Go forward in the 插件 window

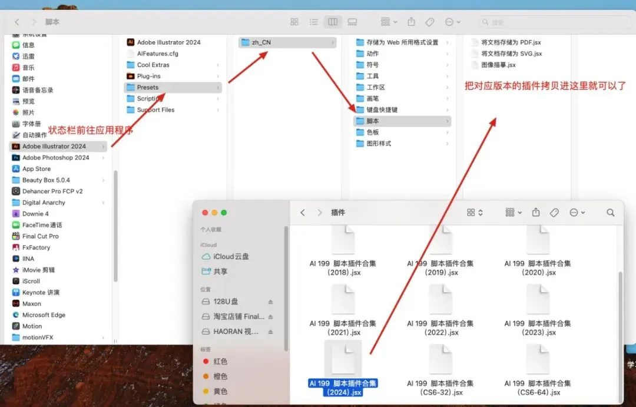coord(320,213)
